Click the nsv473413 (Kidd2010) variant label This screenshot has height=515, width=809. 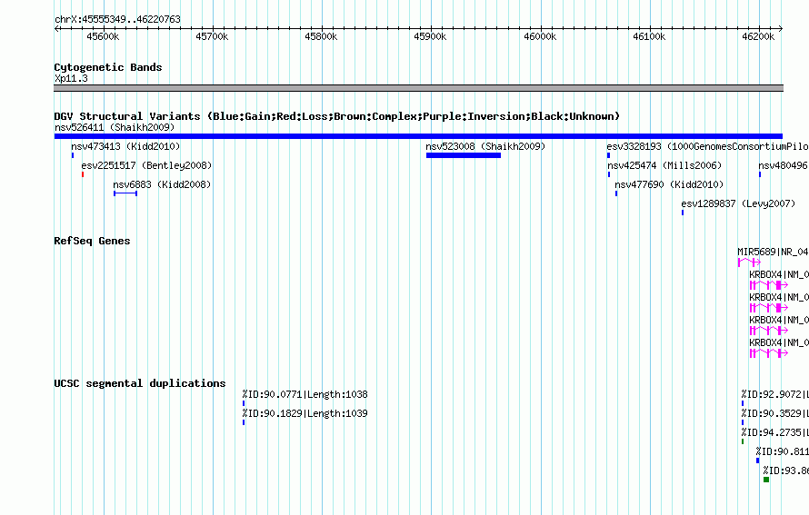(x=125, y=146)
